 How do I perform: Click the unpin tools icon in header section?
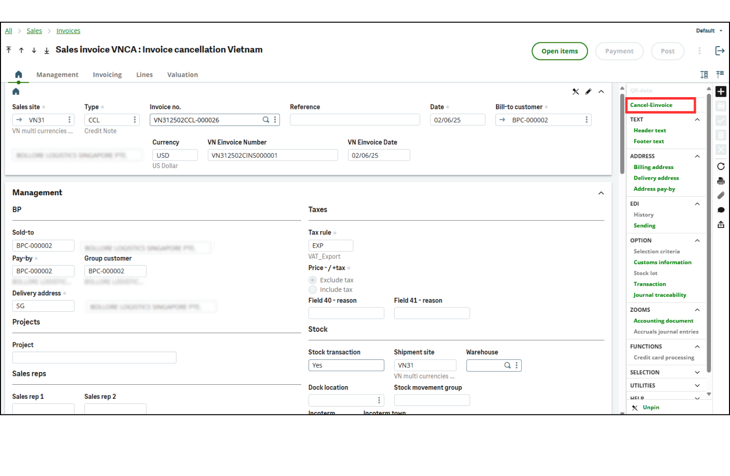(576, 91)
